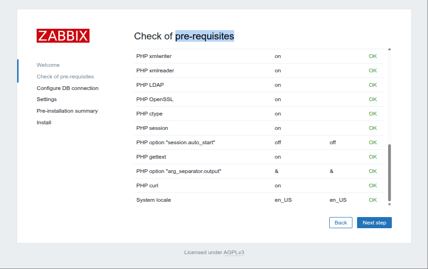
Task: Select Configure DB connection step
Action: tap(67, 88)
